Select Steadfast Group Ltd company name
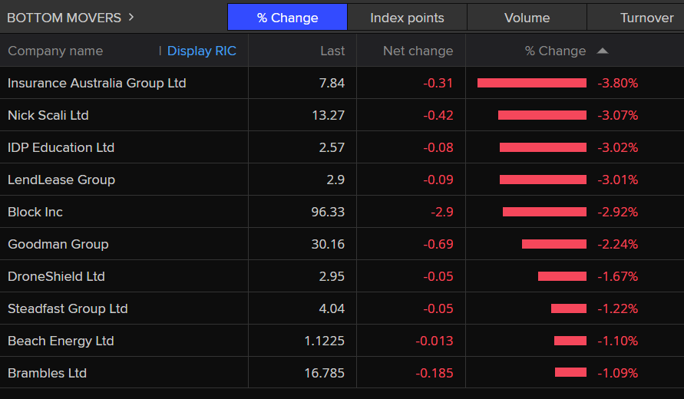This screenshot has height=399, width=684. [x=68, y=308]
